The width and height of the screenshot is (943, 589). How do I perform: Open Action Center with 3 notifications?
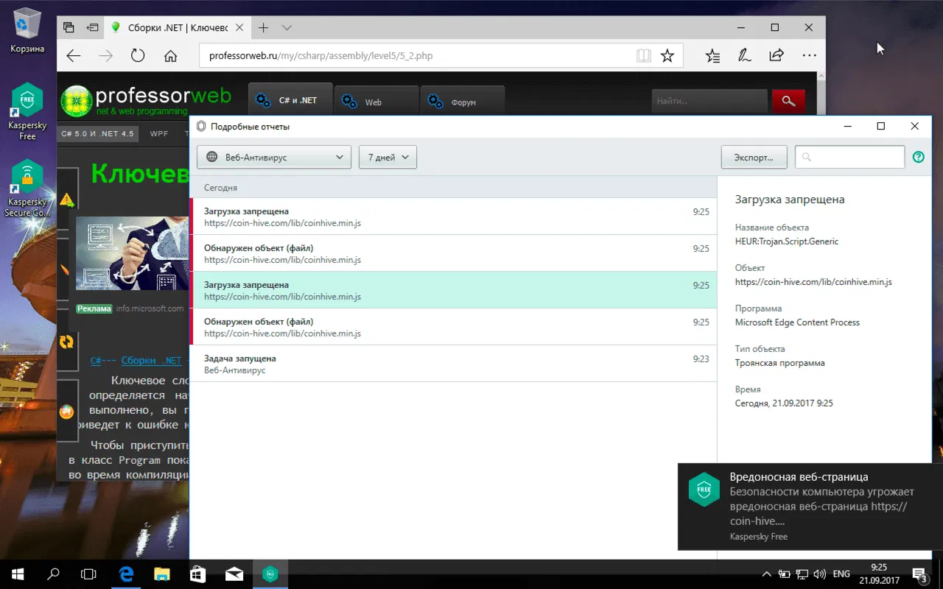click(918, 574)
